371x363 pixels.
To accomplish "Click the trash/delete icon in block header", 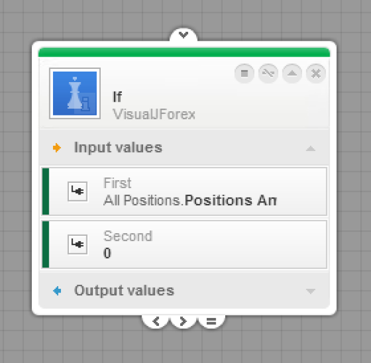I will pyautogui.click(x=244, y=73).
